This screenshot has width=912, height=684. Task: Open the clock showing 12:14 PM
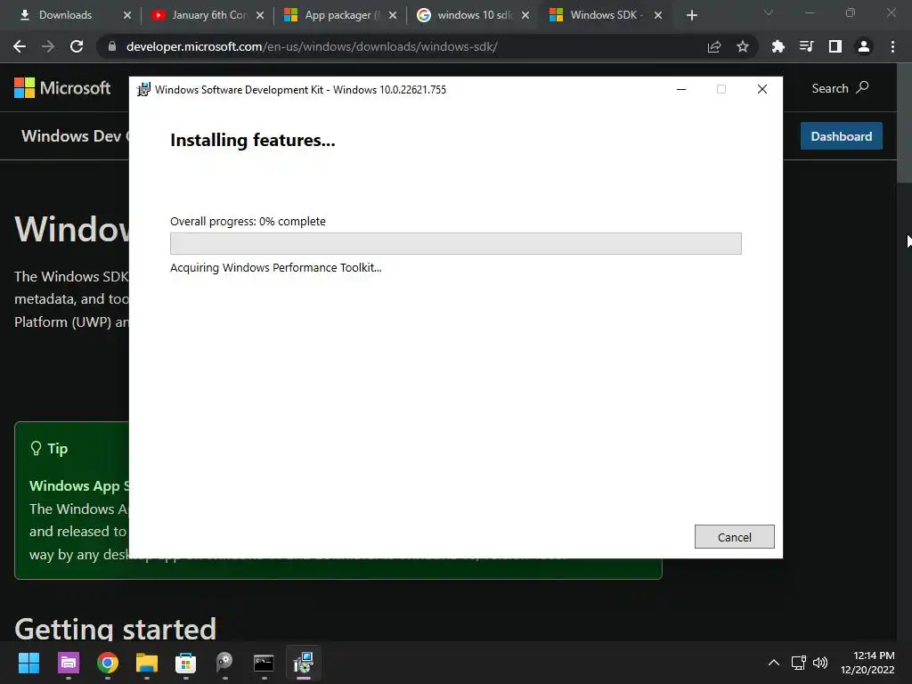tap(867, 663)
